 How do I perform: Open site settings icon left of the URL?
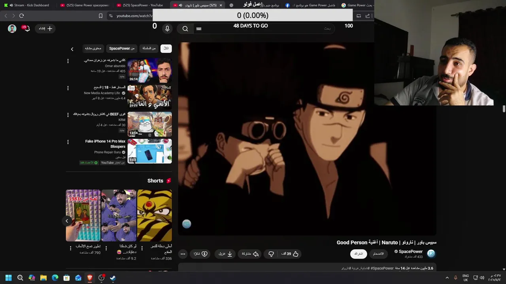click(x=111, y=16)
